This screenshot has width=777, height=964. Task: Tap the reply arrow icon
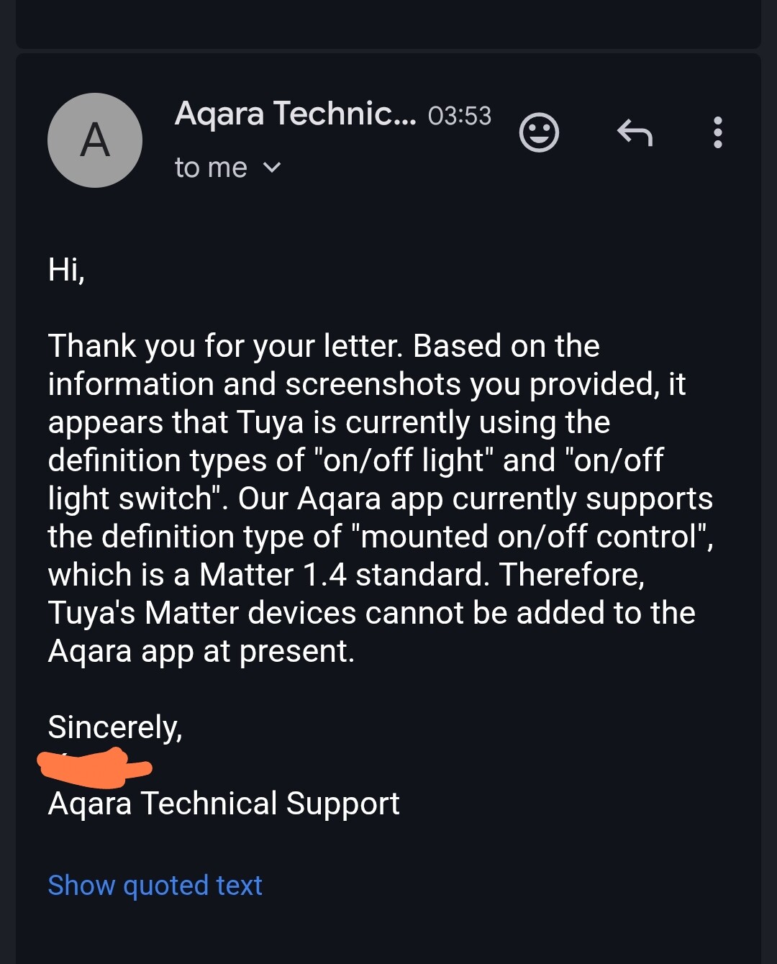[635, 132]
